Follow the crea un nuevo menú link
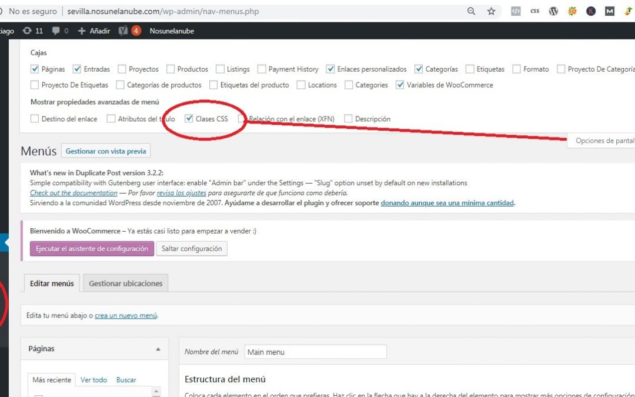Image resolution: width=635 pixels, height=397 pixels. tap(125, 315)
